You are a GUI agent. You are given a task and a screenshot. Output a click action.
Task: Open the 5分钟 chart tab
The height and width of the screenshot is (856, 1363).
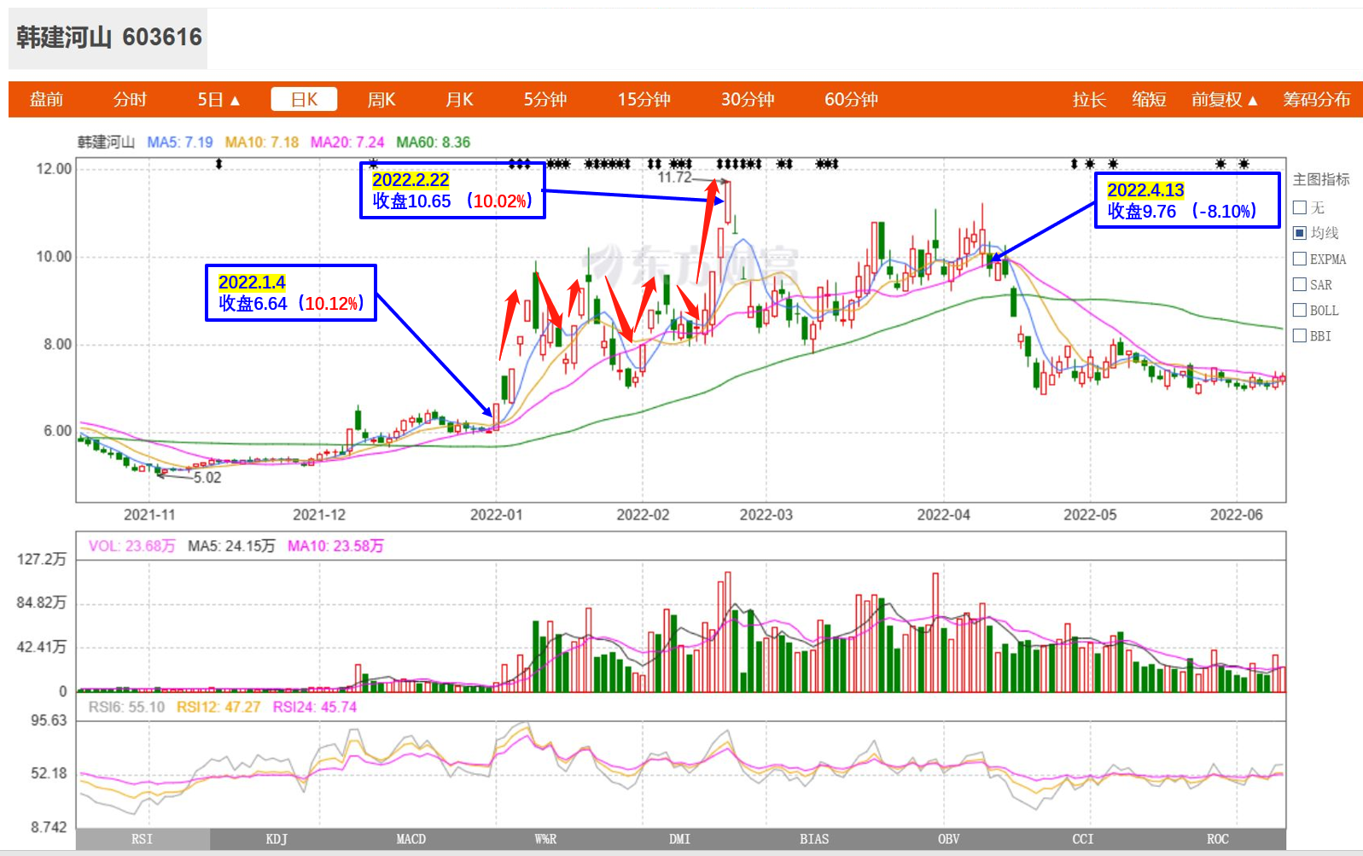[545, 100]
